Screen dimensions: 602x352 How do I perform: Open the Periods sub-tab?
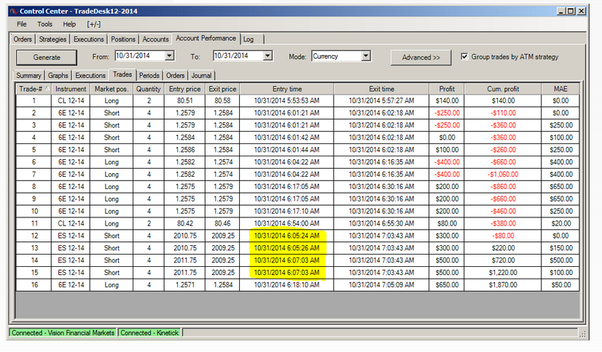pos(149,76)
